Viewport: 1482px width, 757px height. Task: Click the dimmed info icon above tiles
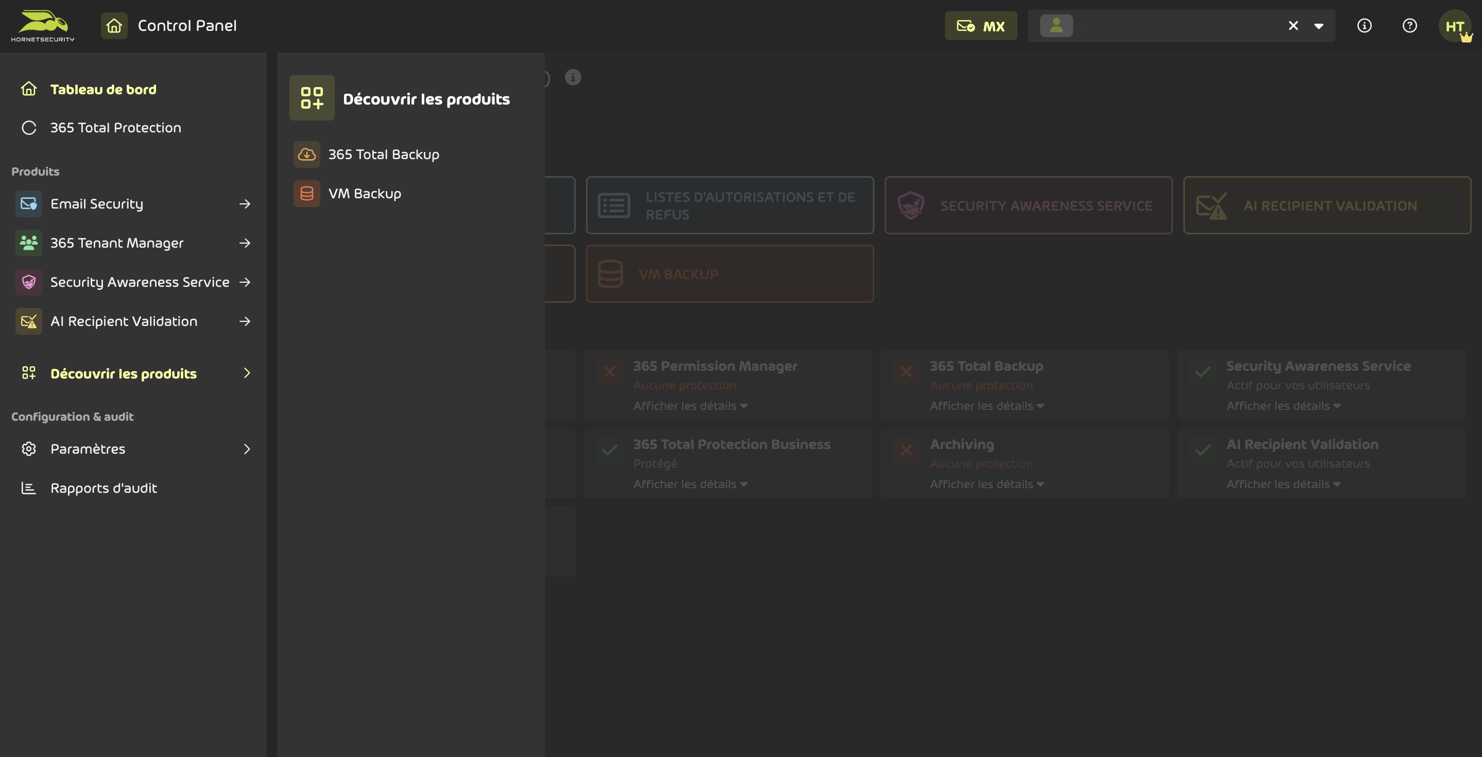[x=573, y=77]
